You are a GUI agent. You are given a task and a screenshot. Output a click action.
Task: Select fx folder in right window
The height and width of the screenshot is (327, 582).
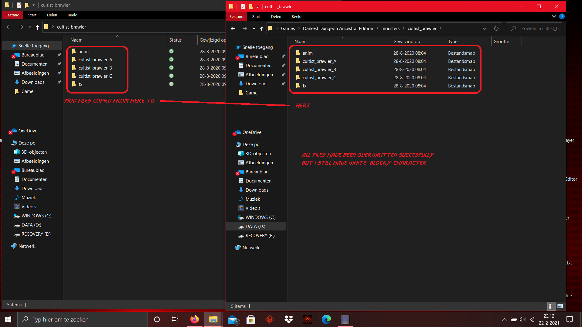304,86
